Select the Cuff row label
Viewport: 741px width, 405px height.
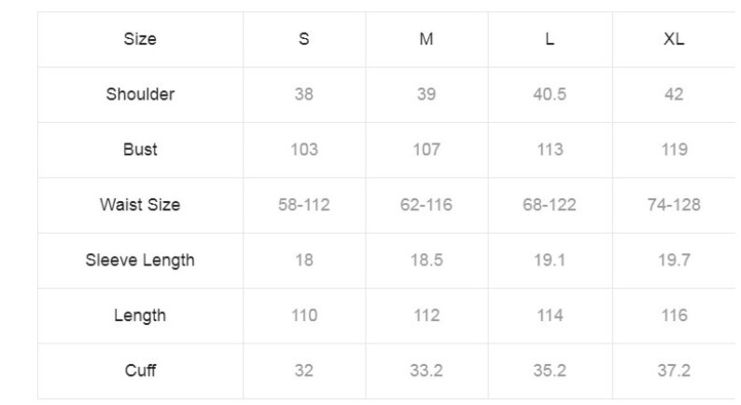[140, 370]
